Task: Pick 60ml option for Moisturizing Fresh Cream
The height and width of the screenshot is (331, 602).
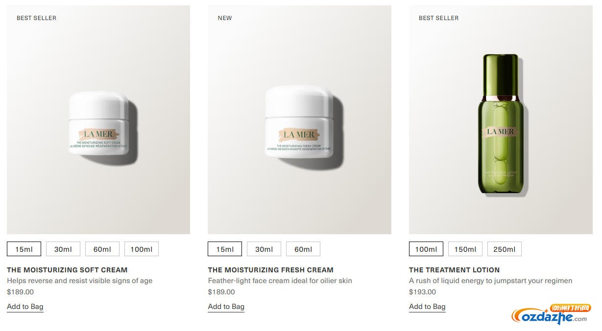Action: (x=303, y=249)
